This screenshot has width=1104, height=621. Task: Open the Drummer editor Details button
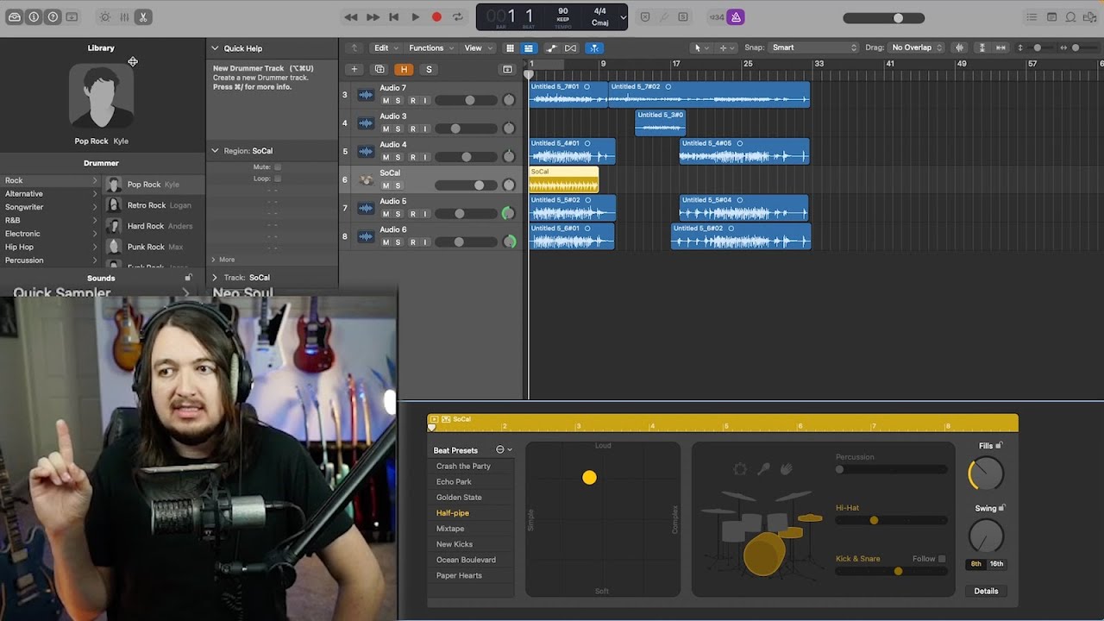[986, 592]
